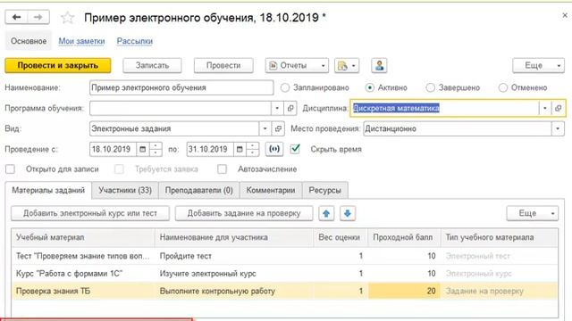Viewport: 572px width, 321px height.
Task: Close the form with the X
Action: coord(565,15)
